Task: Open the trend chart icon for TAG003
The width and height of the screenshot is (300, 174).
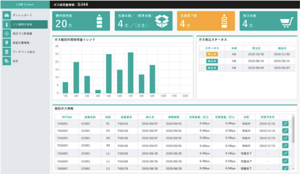Action: click(285, 138)
